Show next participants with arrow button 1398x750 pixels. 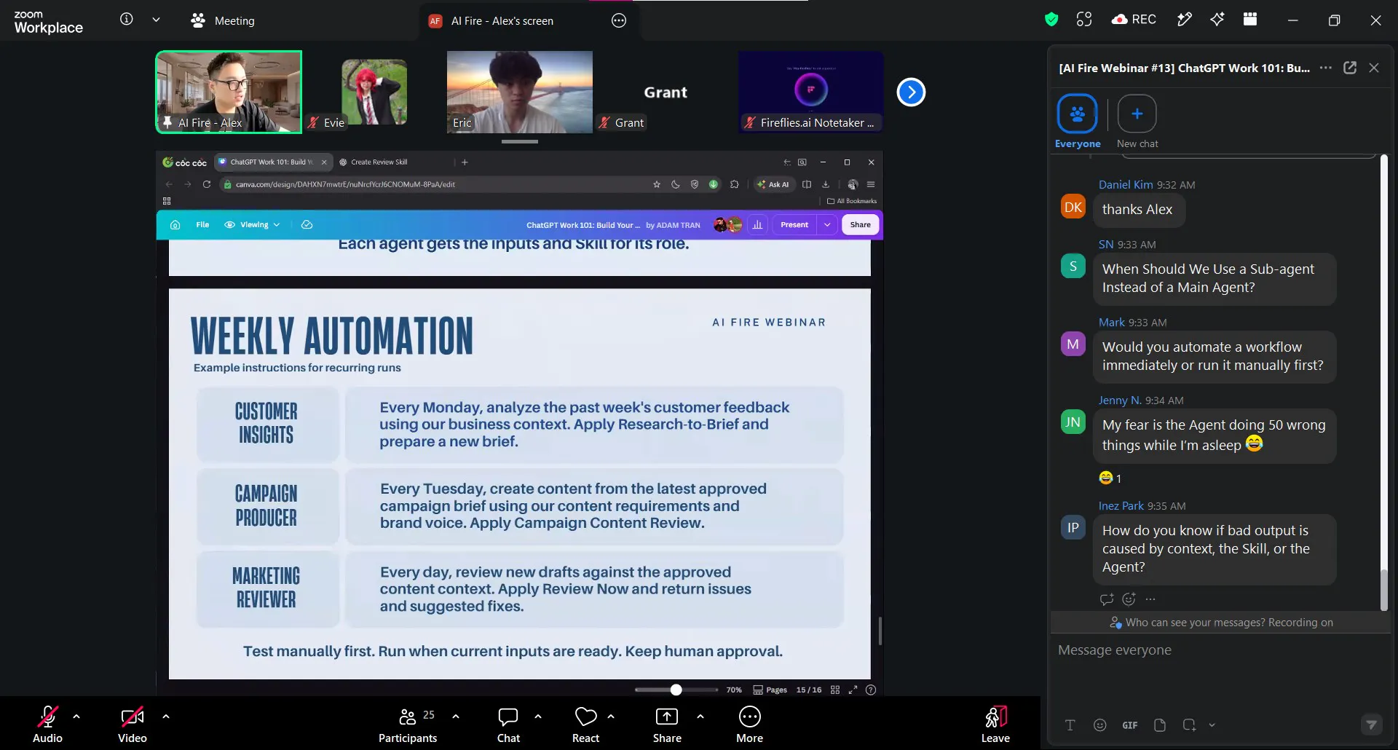(911, 92)
